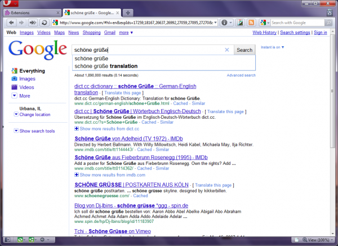Open the View (100%) zoom dropdown
This screenshot has width=338, height=246.
(x=318, y=240)
